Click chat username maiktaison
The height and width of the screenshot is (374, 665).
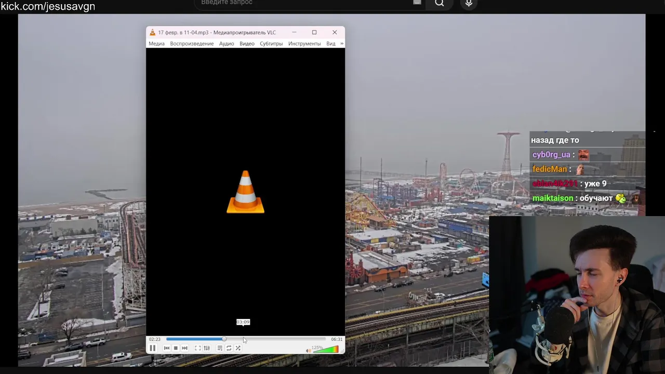pos(553,198)
